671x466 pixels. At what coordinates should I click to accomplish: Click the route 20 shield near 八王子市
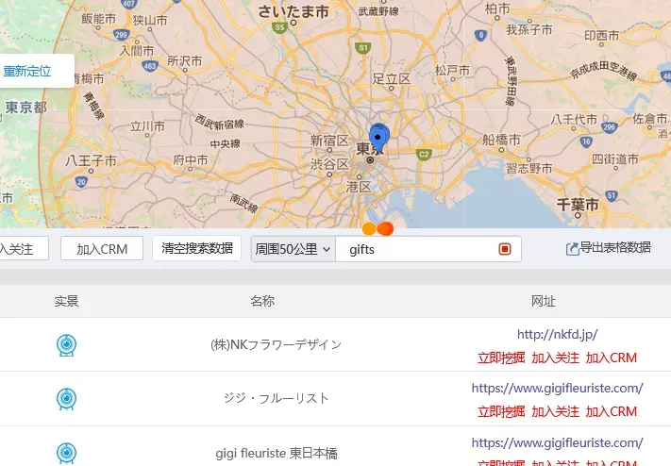[x=81, y=182]
